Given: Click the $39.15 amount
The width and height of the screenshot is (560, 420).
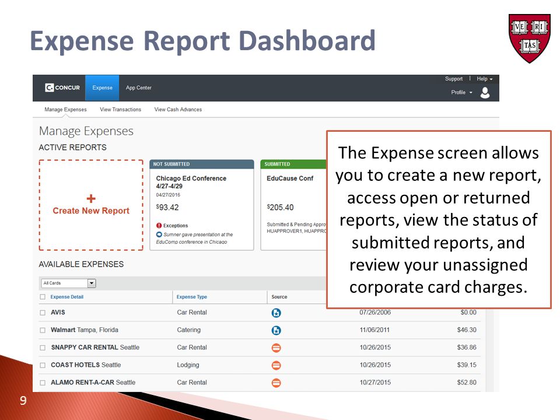Looking at the screenshot, I should point(467,365).
